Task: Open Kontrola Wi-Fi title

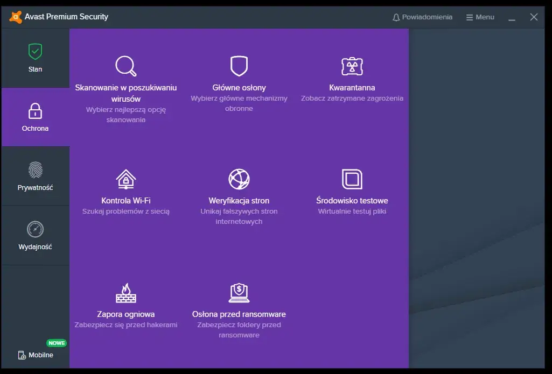Action: [125, 201]
